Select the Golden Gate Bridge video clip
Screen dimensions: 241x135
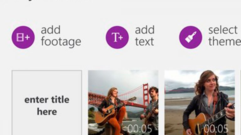123,103
